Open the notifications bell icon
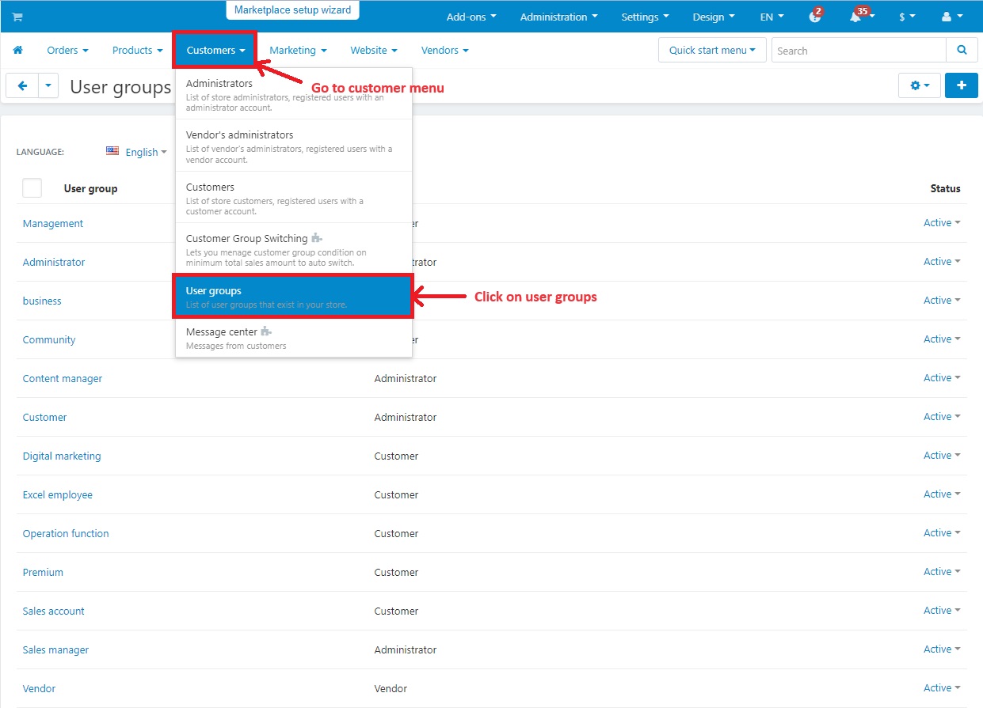This screenshot has height=708, width=983. 856,17
